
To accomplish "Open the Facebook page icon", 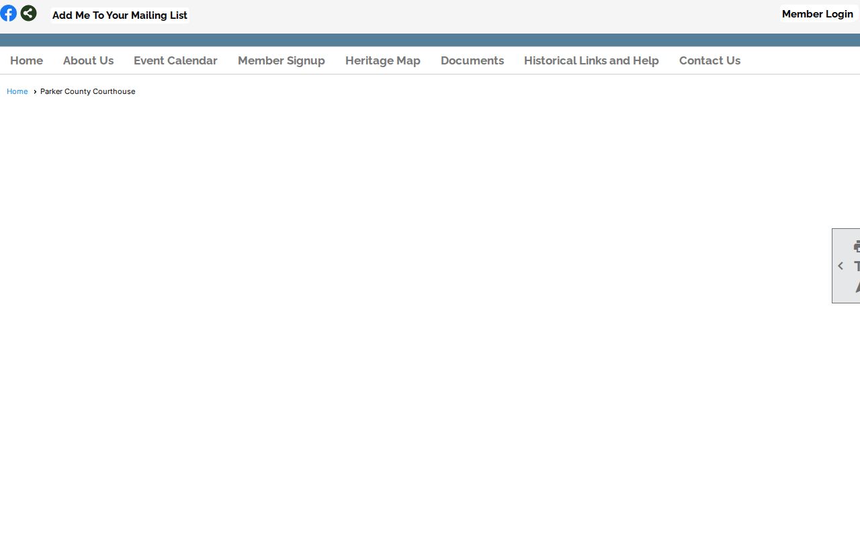I will point(8,13).
